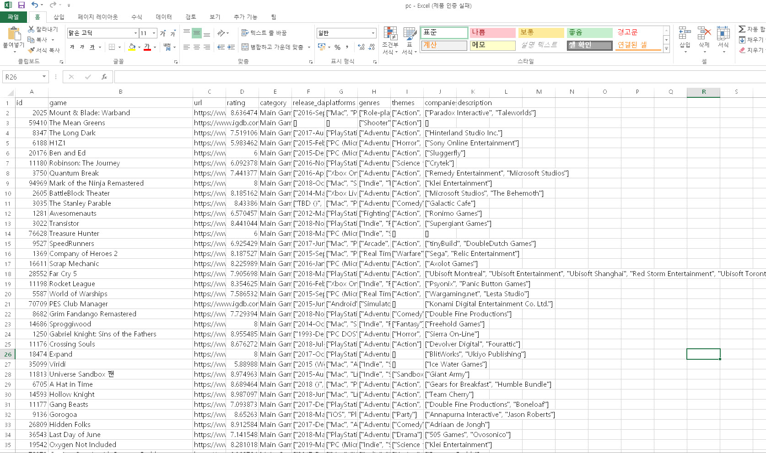Select the Format Painter (서식 복사) brush
Viewport: 766px width, 453px height.
point(31,50)
